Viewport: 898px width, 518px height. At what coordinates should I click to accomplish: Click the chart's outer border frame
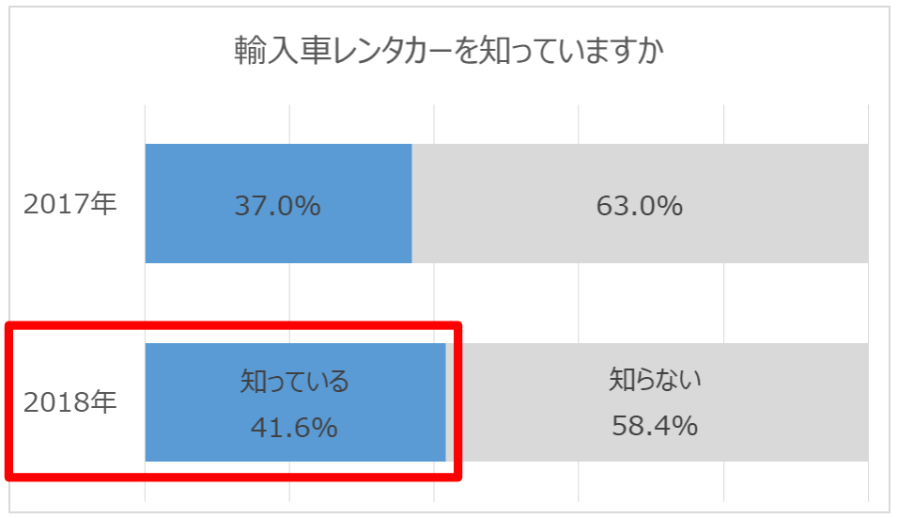coord(449,8)
